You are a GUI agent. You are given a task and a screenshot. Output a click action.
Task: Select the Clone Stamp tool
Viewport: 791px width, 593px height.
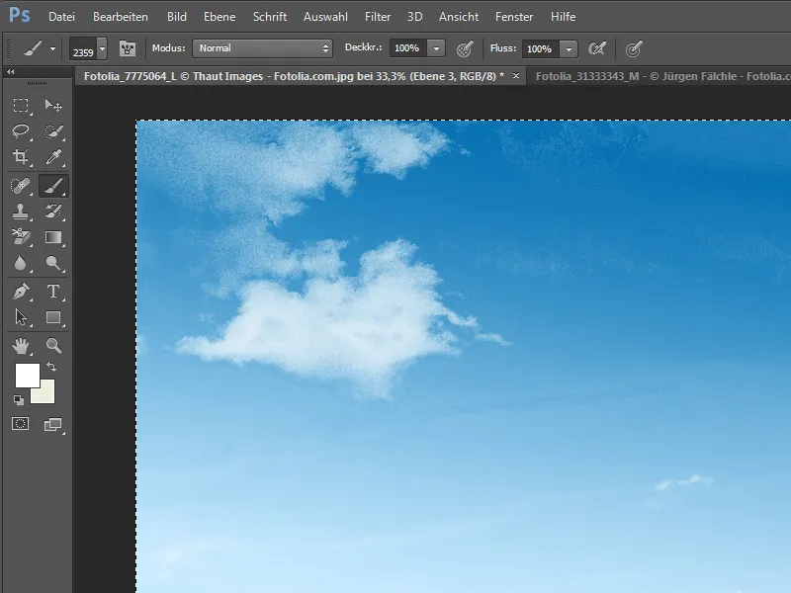point(21,211)
